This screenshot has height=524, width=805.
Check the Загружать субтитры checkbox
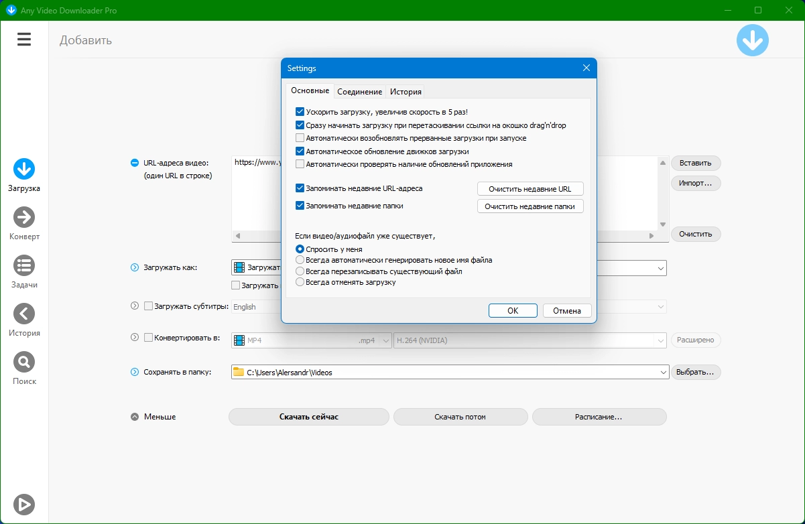[x=149, y=306]
